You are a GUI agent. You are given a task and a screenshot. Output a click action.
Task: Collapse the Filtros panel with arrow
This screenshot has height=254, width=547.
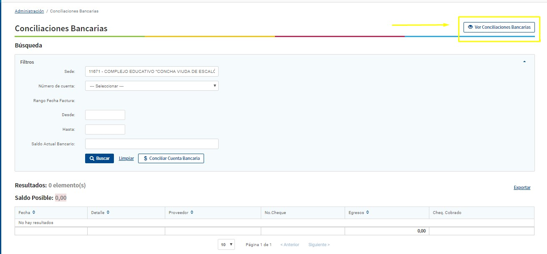[x=524, y=62]
